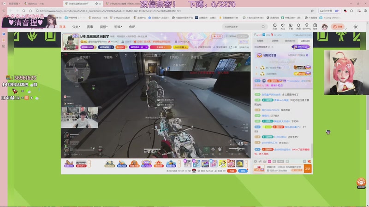Open the AI+ assistant button

click(x=337, y=11)
